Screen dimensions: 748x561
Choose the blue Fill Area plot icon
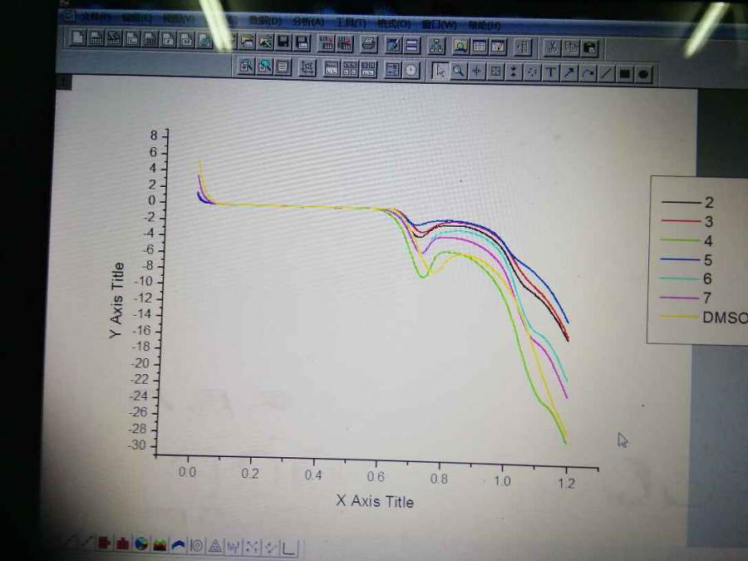pos(179,544)
